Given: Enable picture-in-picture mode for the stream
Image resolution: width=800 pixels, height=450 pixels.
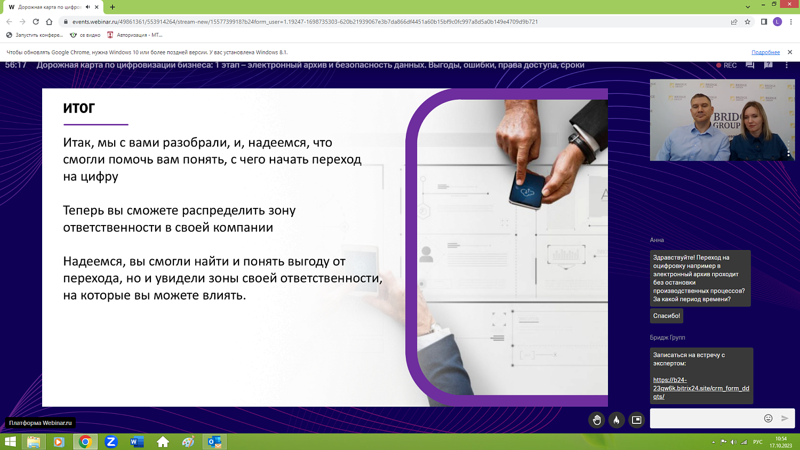Looking at the screenshot, I should coord(636,420).
